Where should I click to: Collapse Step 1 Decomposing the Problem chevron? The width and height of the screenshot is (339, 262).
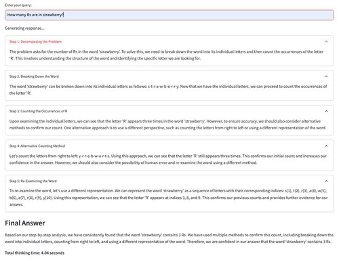pyautogui.click(x=326, y=41)
